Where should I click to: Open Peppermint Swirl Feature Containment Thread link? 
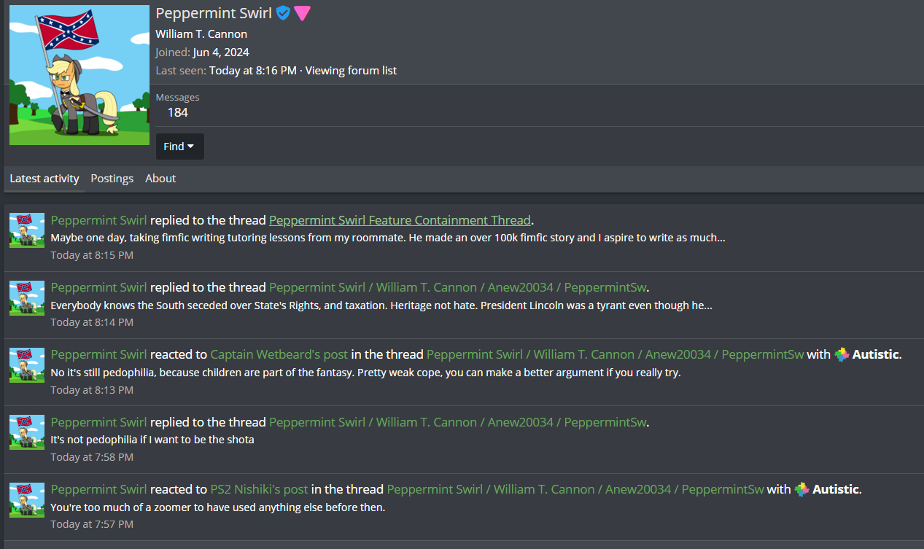coord(400,220)
